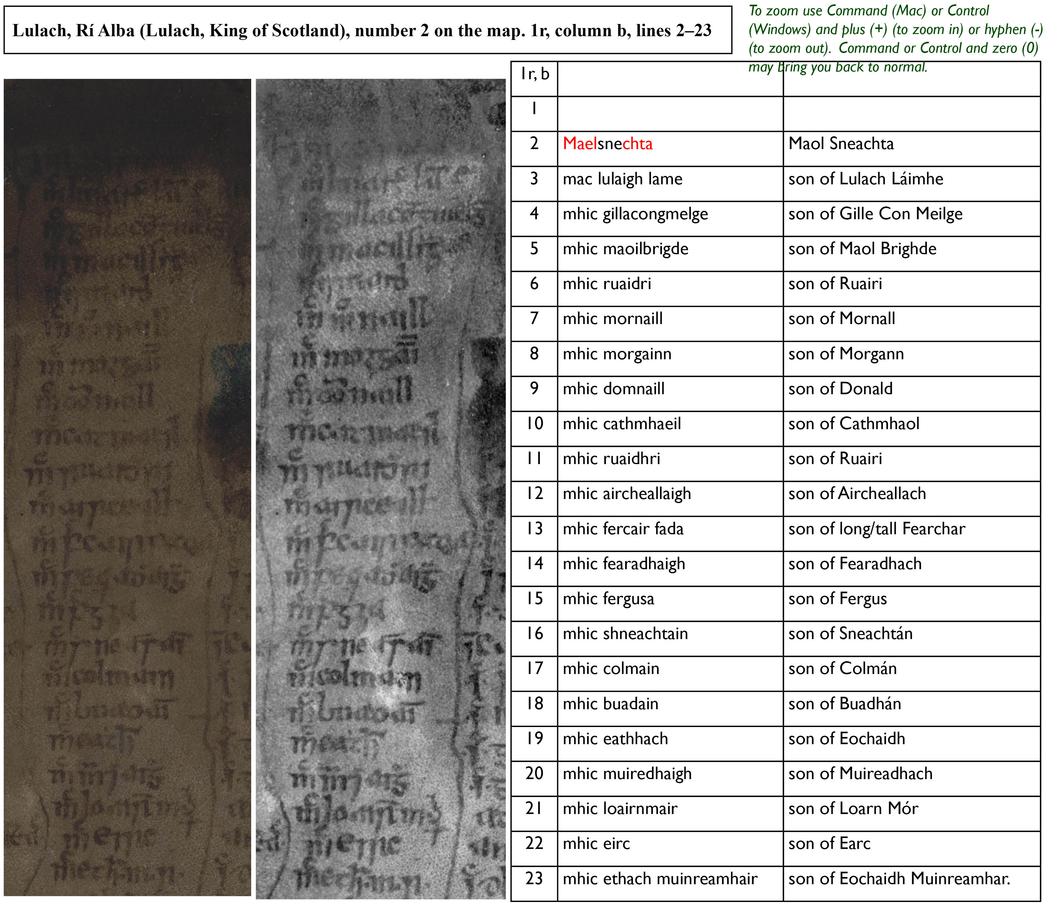This screenshot has width=1049, height=921.
Task: Select 'mhic muiredhaigh' cell
Action: [670, 779]
